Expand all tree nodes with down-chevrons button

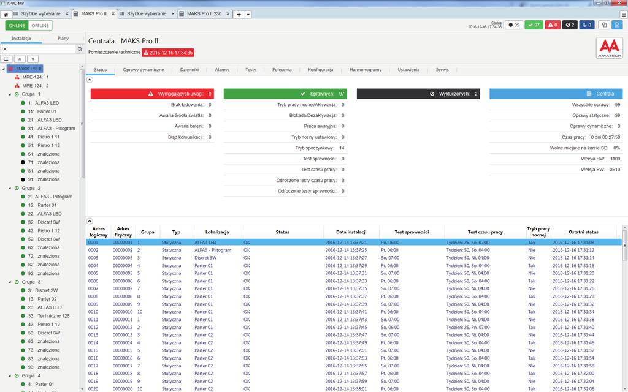(33, 59)
